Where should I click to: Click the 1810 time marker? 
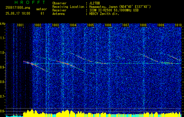(178, 25)
